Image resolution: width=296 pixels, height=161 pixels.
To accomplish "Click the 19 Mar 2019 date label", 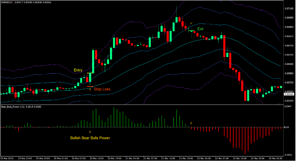I will pyautogui.click(x=7, y=158).
